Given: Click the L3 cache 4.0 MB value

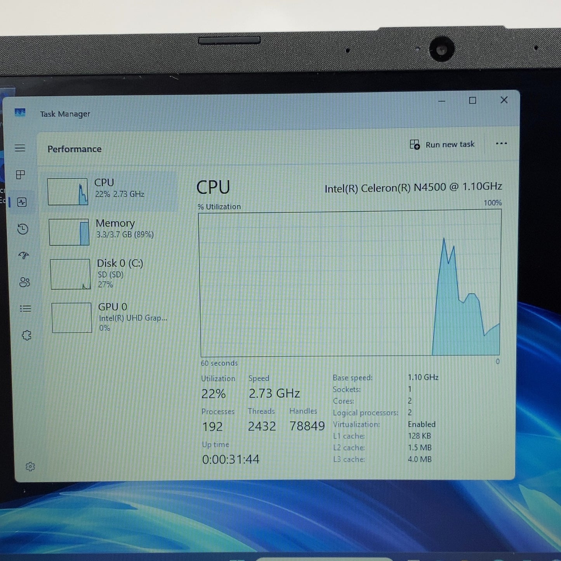Looking at the screenshot, I should click(420, 459).
